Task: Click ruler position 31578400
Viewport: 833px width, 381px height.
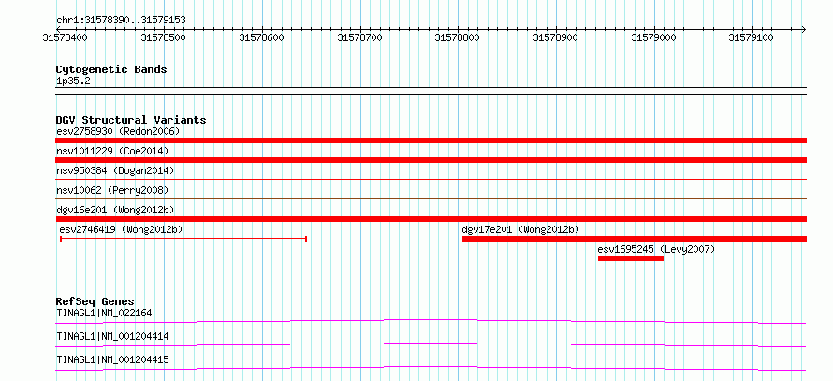Action: pyautogui.click(x=66, y=37)
